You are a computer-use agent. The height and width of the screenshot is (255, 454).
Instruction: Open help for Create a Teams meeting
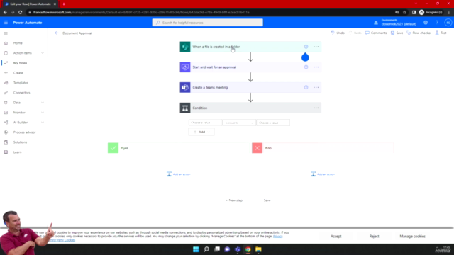306,87
